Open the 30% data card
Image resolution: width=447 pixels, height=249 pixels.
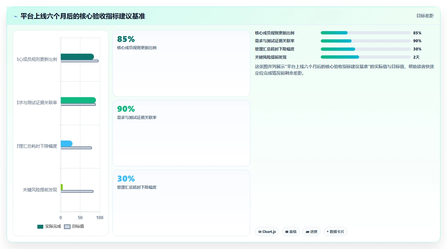pos(181,203)
